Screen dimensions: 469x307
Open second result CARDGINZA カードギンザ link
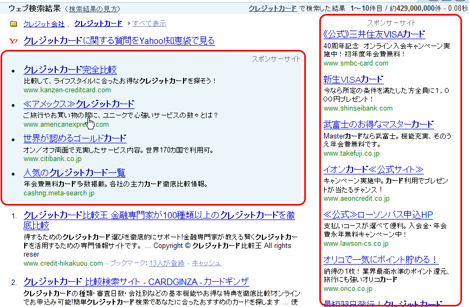pos(136,282)
